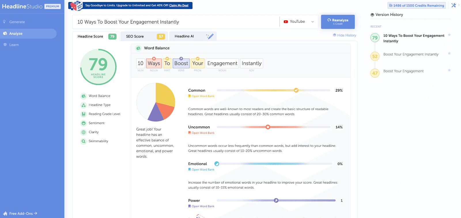The height and width of the screenshot is (218, 461).
Task: Click the Uncommon words slider handle
Action: pos(268,127)
